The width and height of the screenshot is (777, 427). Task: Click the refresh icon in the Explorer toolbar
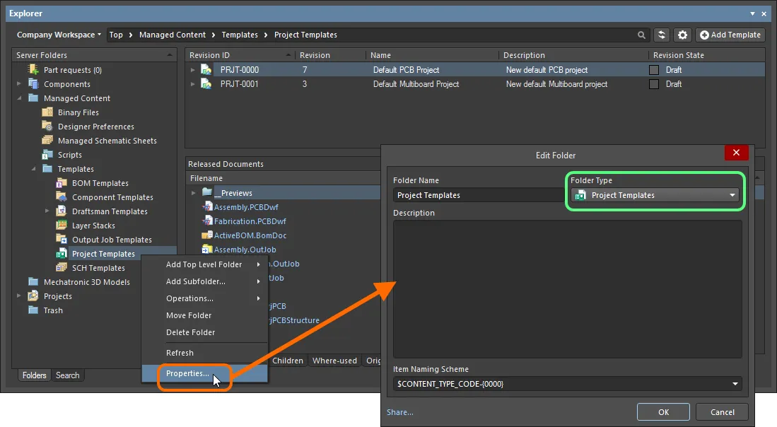pos(662,35)
